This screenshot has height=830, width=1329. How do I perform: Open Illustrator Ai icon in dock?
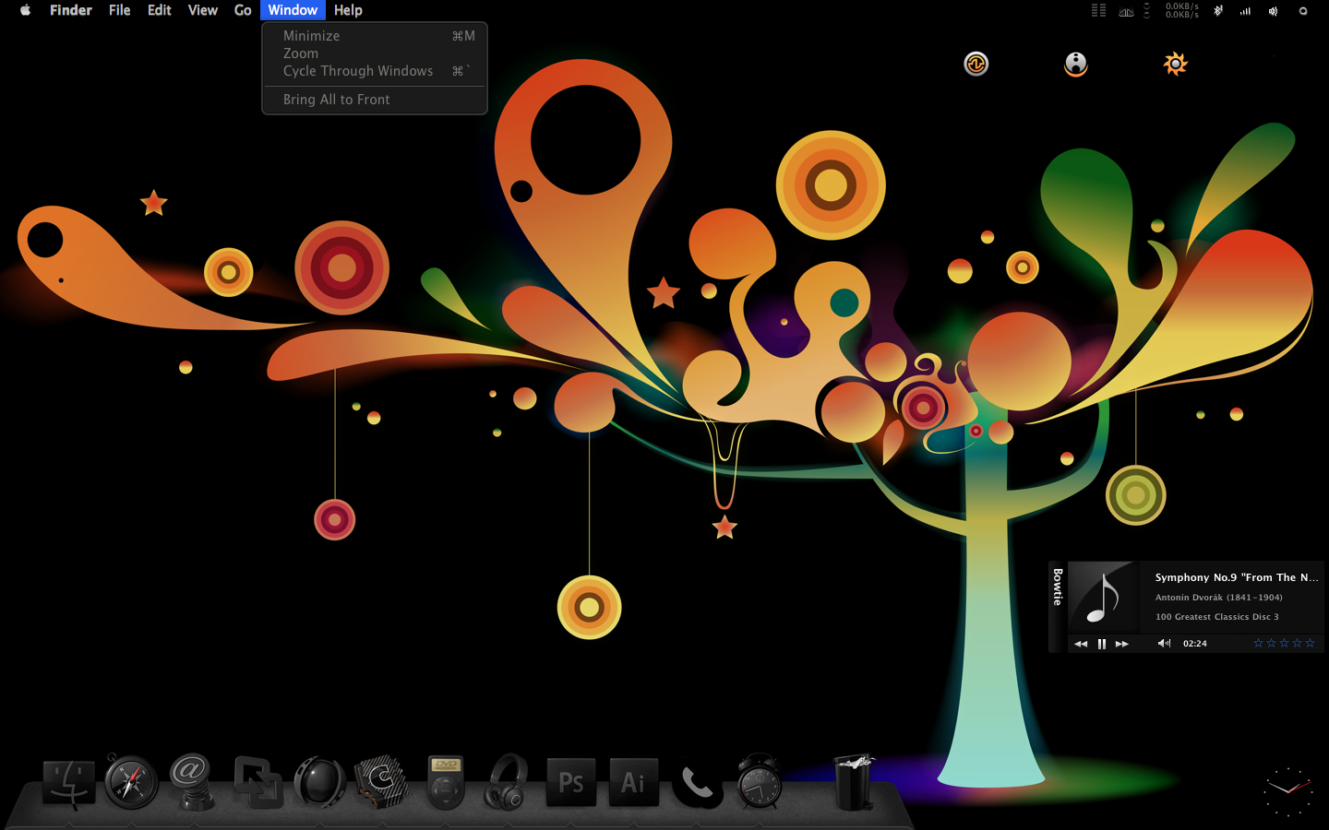(x=633, y=782)
